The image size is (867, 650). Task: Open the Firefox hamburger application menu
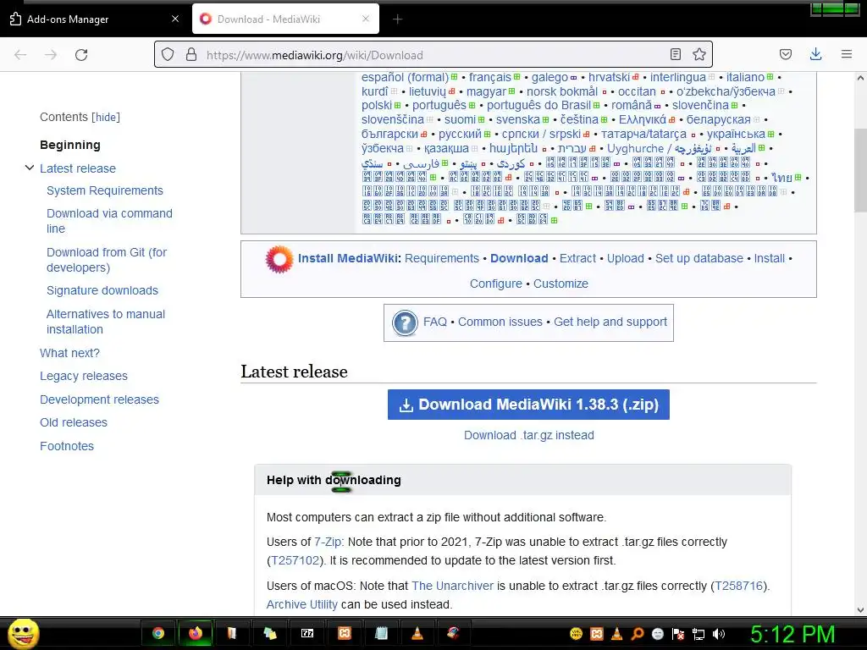(847, 54)
